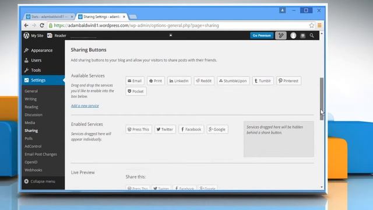Click the Users person icon in sidebar
The height and width of the screenshot is (210, 373).
coord(26,60)
